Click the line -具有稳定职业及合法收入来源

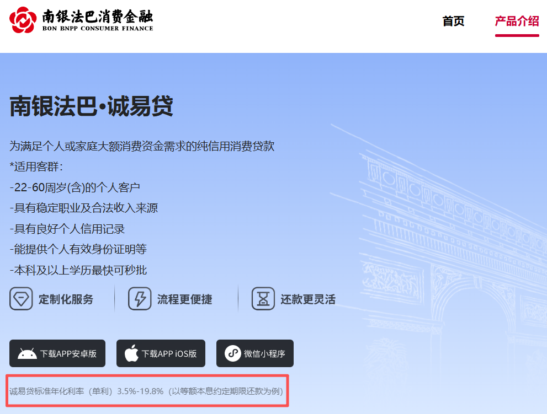[x=84, y=208]
